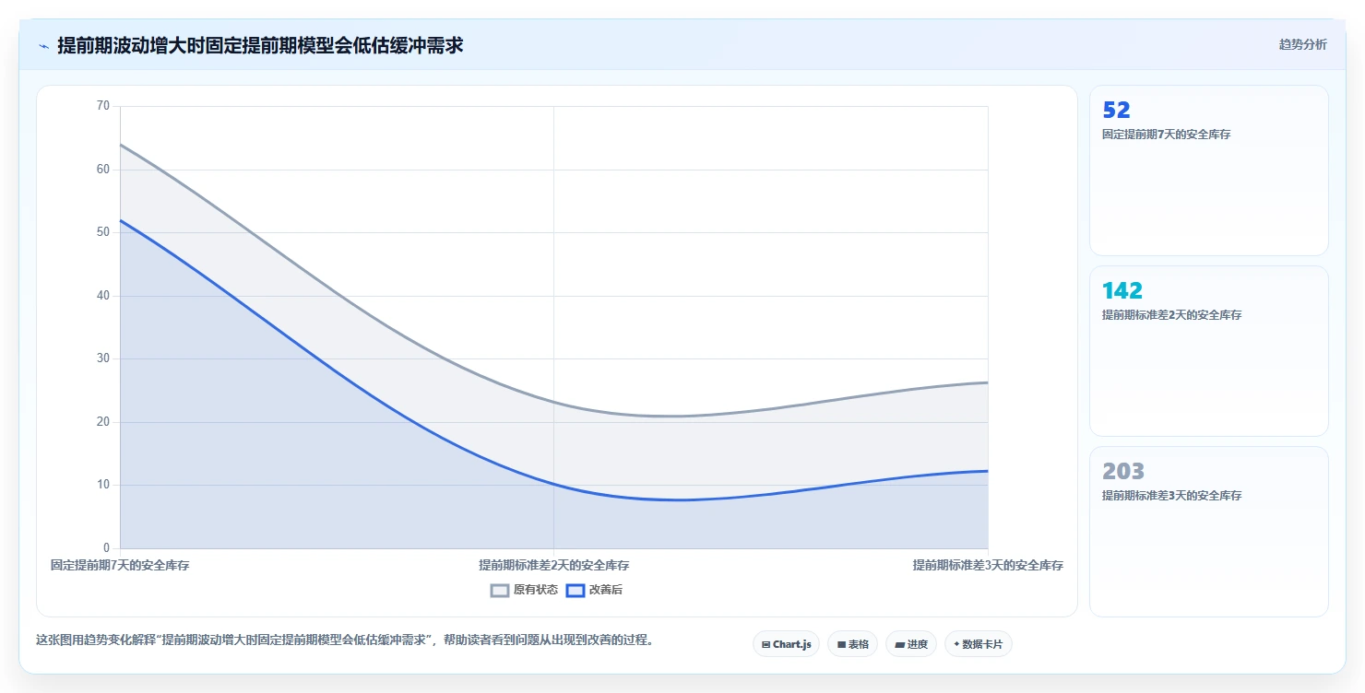Click the y-axis value 70
The height and width of the screenshot is (693, 1365).
tap(102, 106)
